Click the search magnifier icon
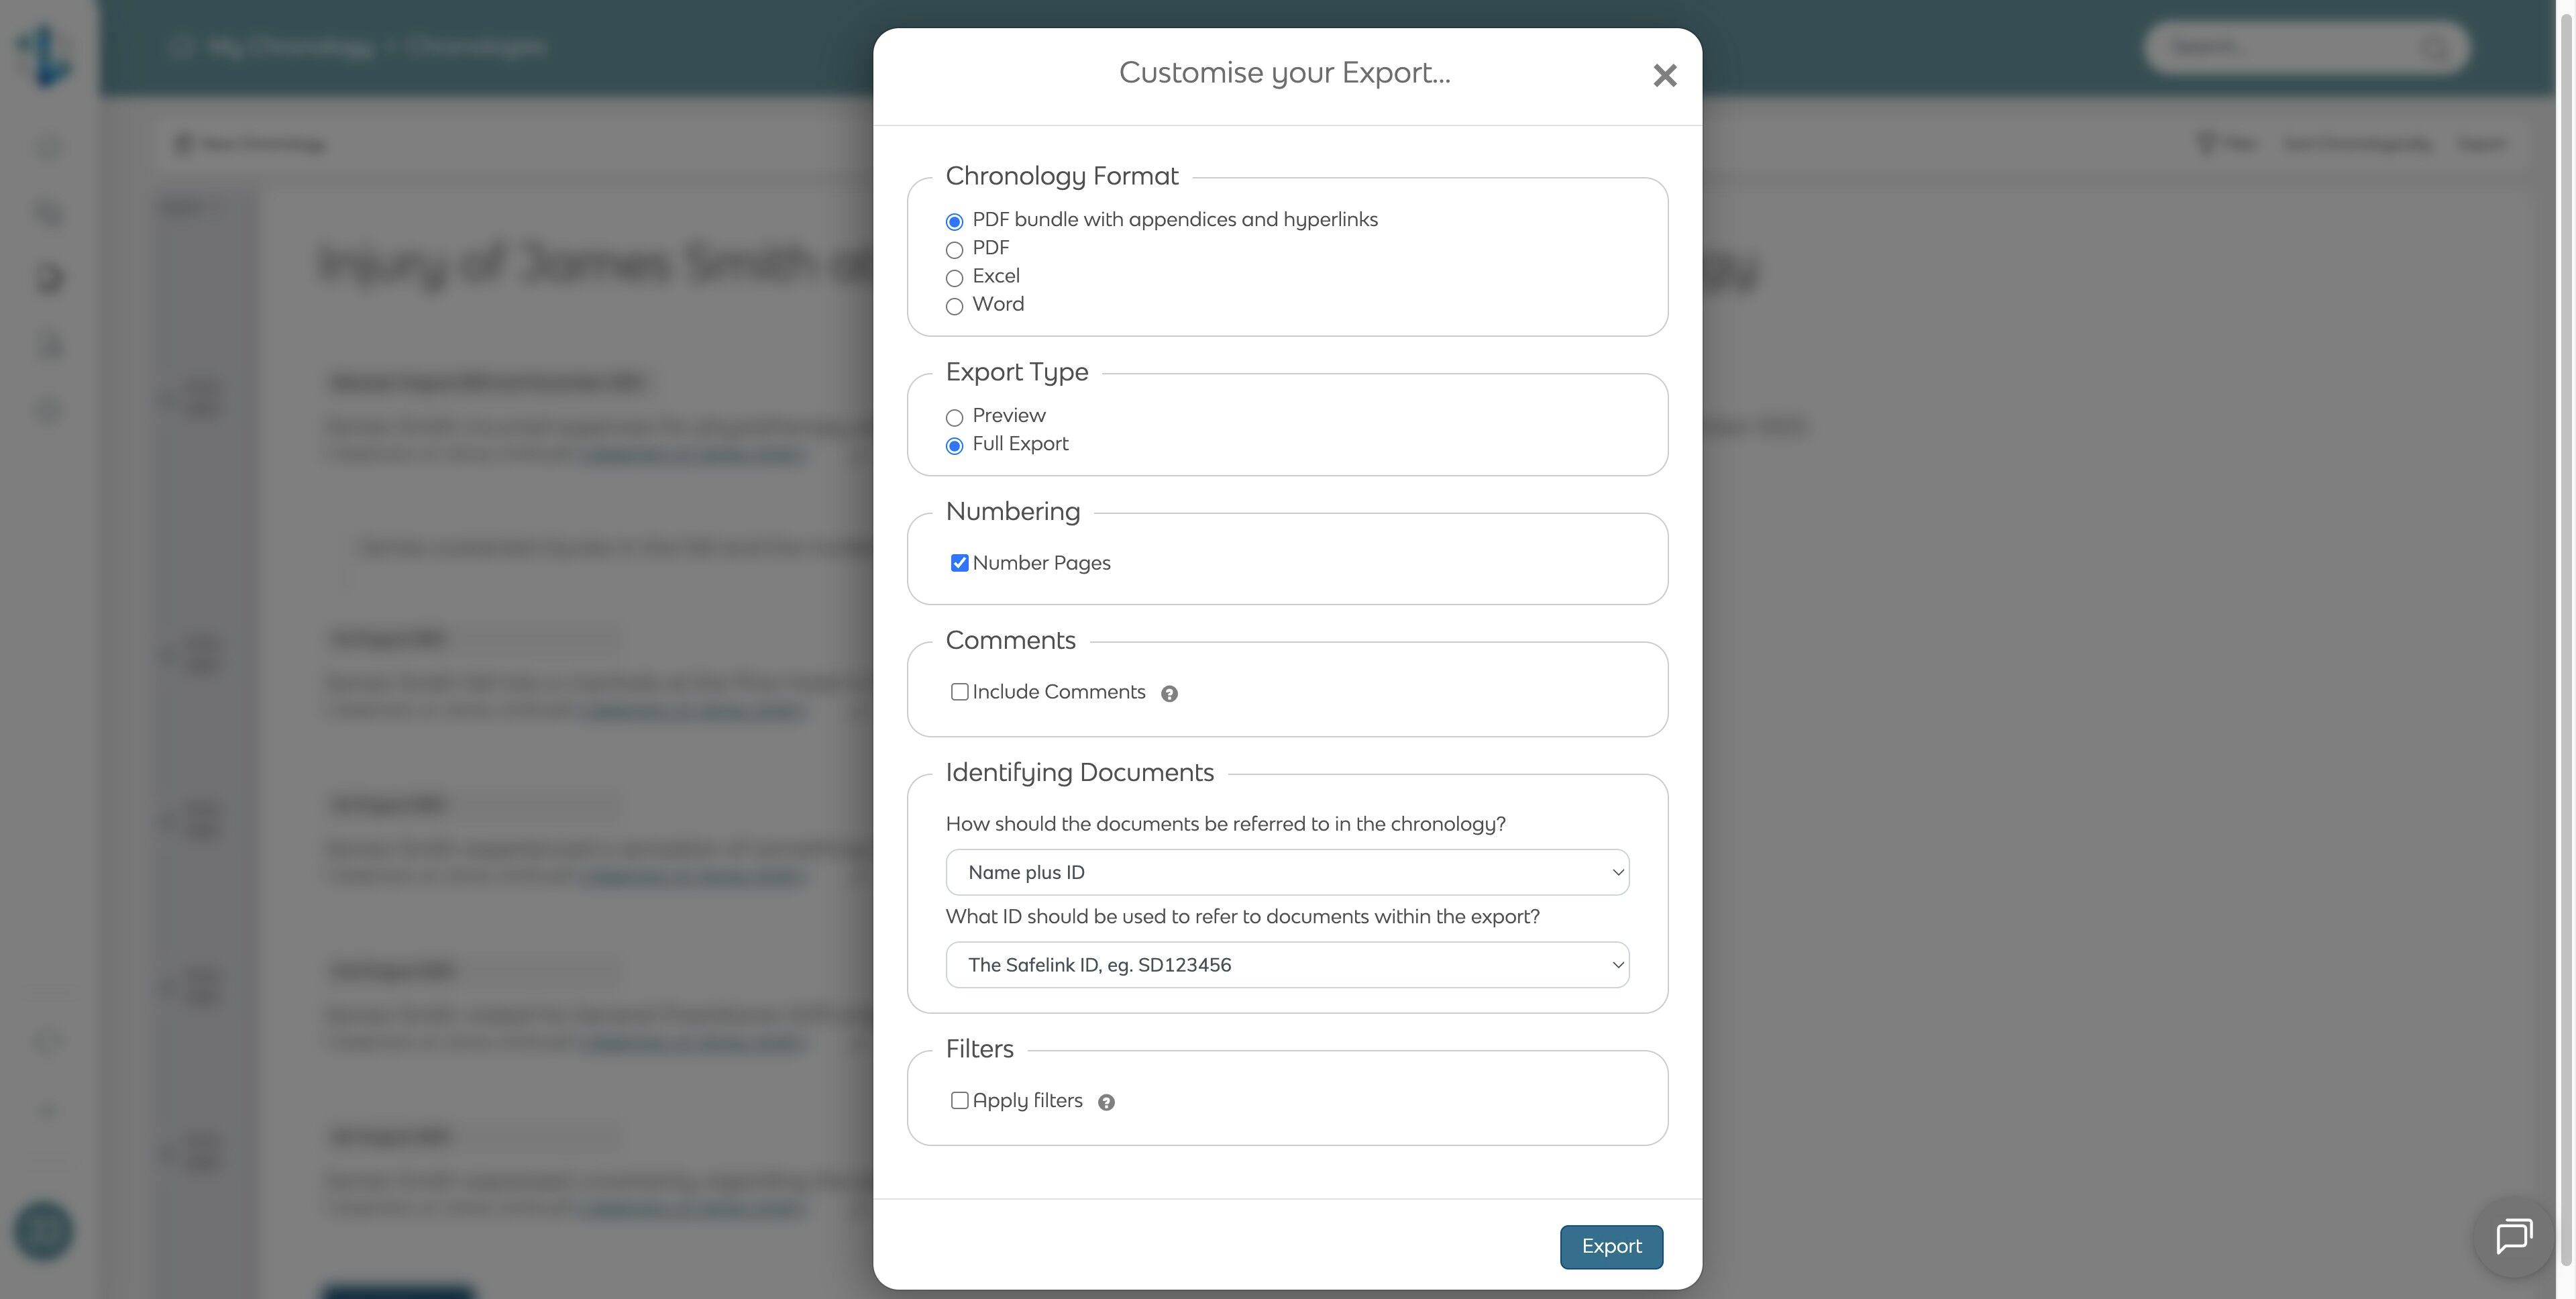This screenshot has width=2576, height=1299. coord(2434,47)
